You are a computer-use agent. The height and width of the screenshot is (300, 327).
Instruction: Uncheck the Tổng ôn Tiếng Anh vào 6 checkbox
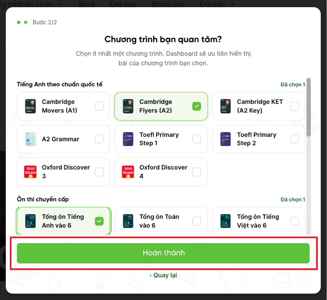pyautogui.click(x=99, y=221)
